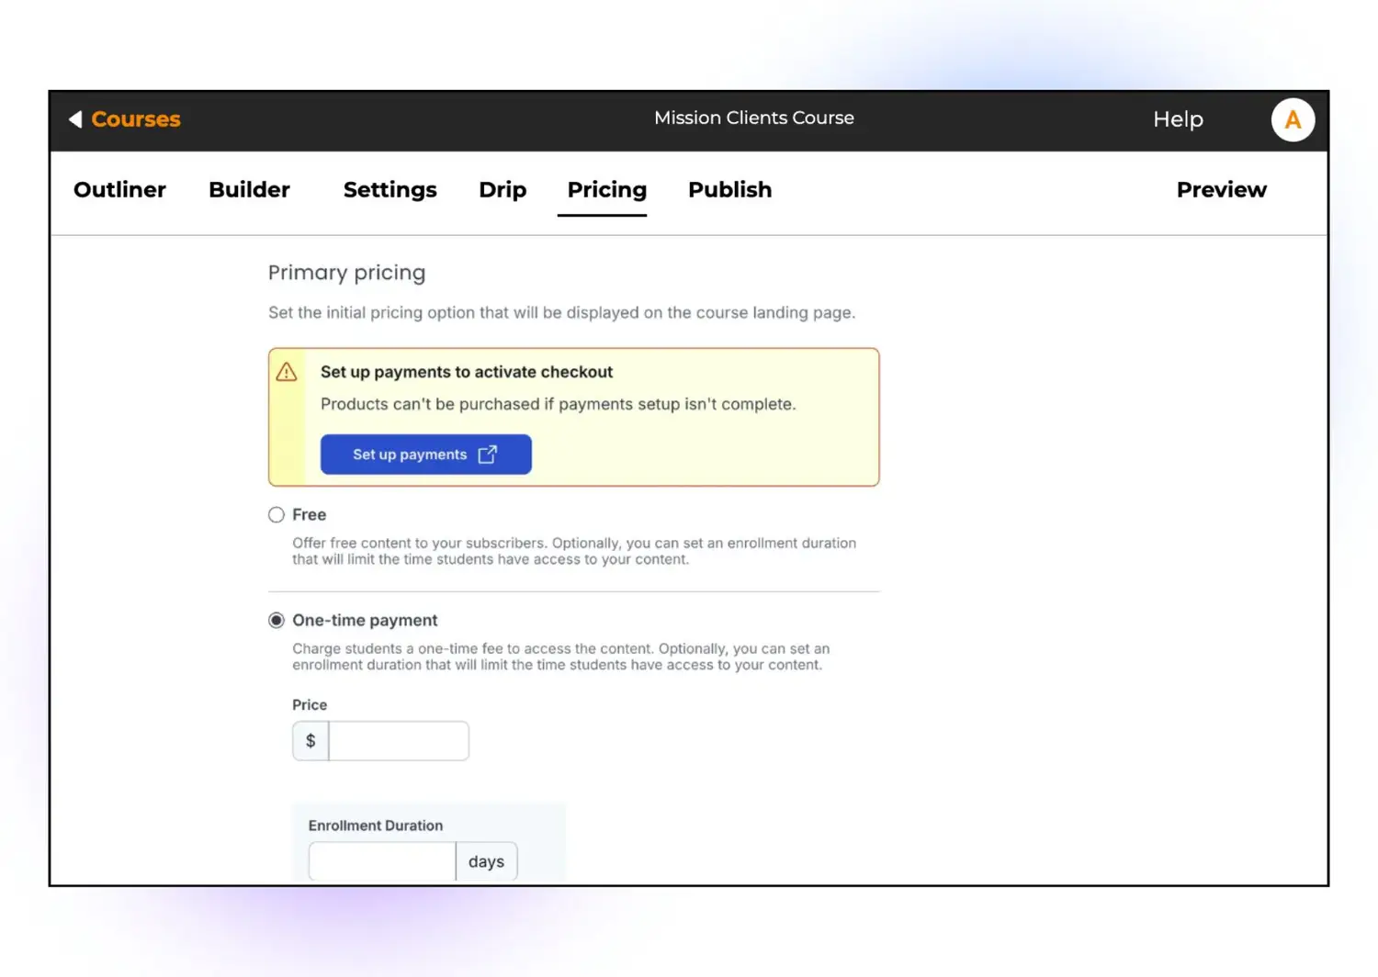Click the Set up payments button

425,455
